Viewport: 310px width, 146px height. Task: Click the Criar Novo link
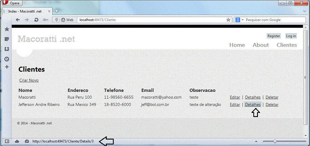(x=29, y=80)
